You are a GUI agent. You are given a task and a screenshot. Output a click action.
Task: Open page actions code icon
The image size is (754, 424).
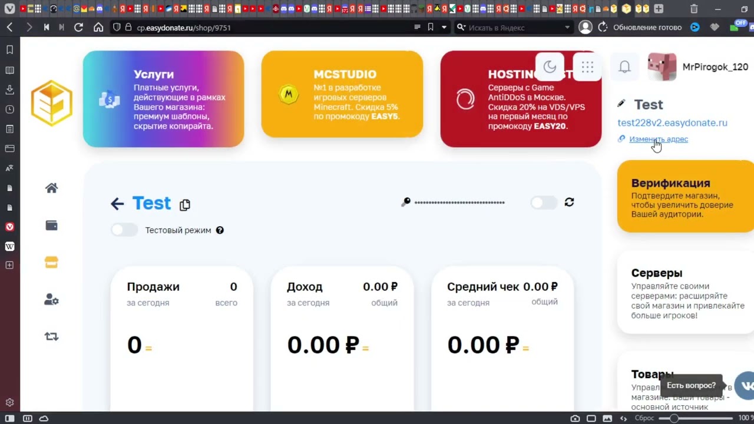coord(624,418)
